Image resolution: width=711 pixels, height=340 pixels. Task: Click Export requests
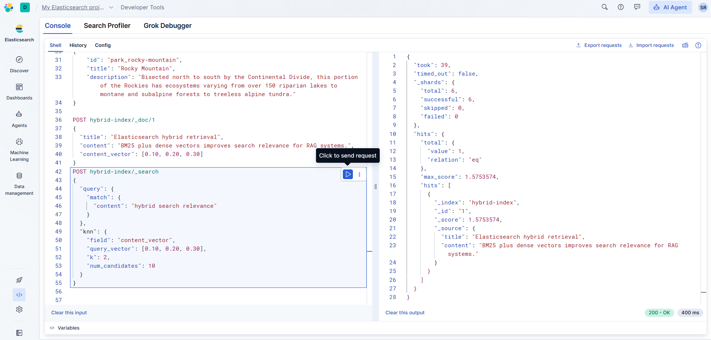(x=599, y=45)
